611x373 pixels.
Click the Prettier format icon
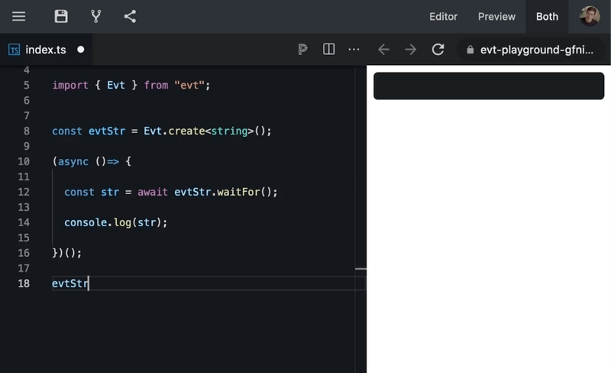pos(303,50)
